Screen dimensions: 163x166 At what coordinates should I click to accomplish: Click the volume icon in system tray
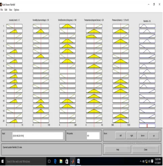(x=149, y=162)
